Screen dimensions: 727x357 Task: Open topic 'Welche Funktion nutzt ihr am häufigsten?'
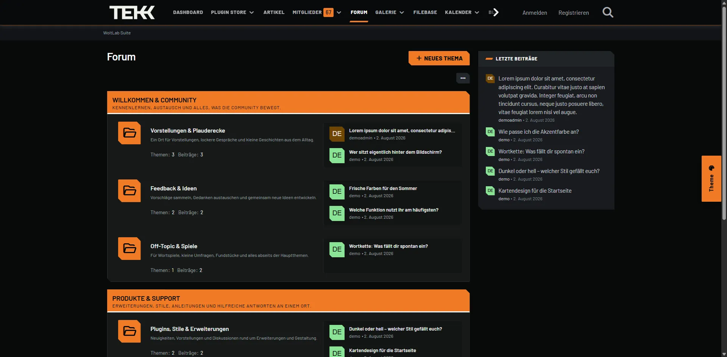click(394, 210)
